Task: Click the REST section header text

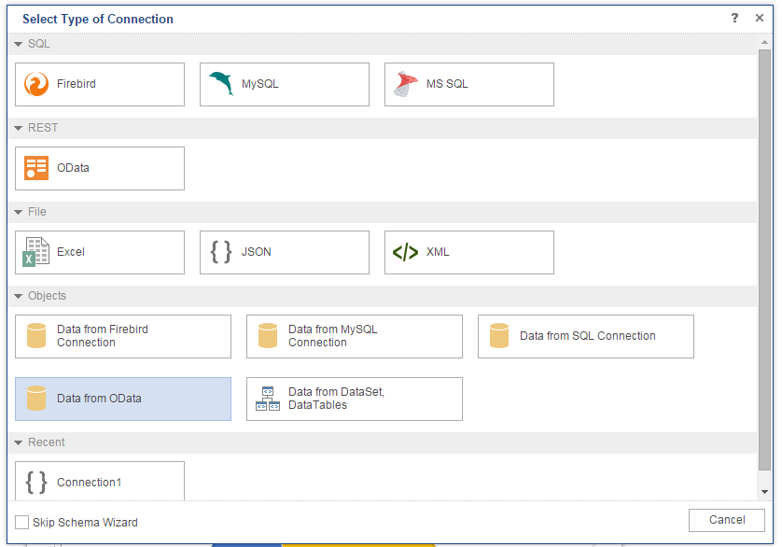Action: click(x=43, y=128)
